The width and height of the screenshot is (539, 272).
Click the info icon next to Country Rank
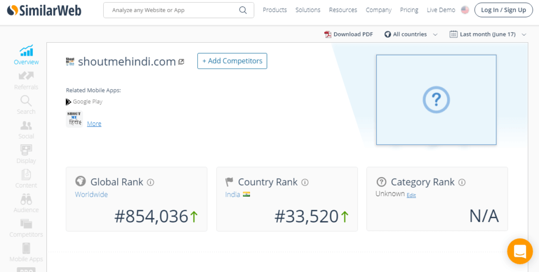[x=305, y=182]
